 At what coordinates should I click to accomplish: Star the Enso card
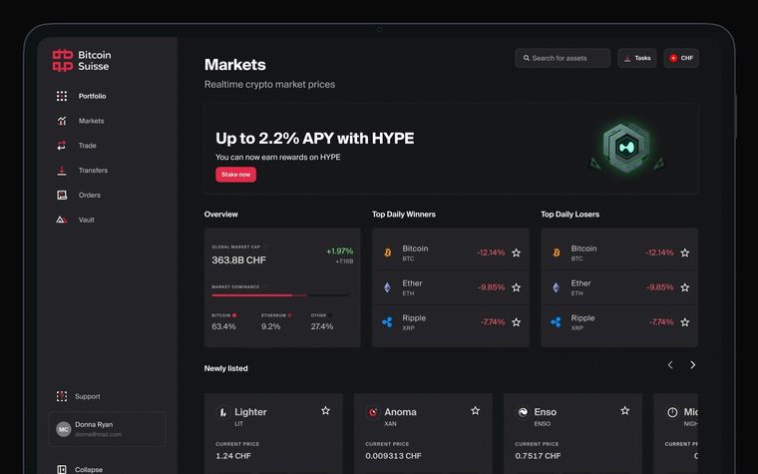[x=625, y=411]
